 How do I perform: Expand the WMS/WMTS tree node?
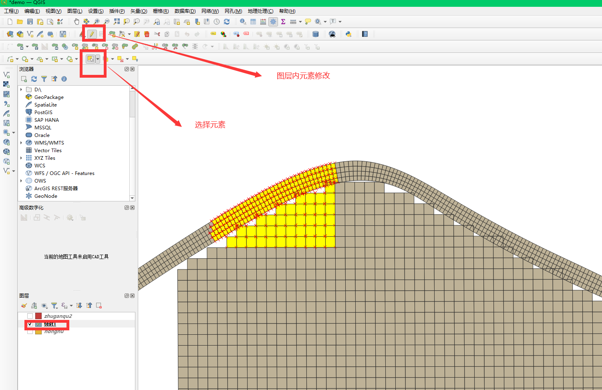[21, 143]
